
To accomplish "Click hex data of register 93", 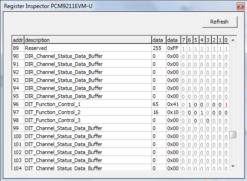I will (x=173, y=80).
